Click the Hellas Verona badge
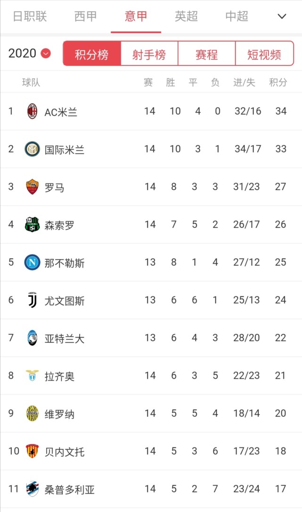302x512 pixels. tap(32, 413)
